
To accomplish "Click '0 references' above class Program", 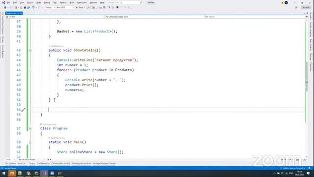I will coord(48,124).
